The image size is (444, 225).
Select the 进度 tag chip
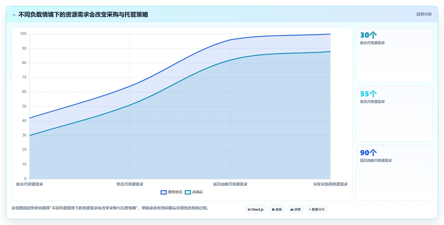click(296, 209)
